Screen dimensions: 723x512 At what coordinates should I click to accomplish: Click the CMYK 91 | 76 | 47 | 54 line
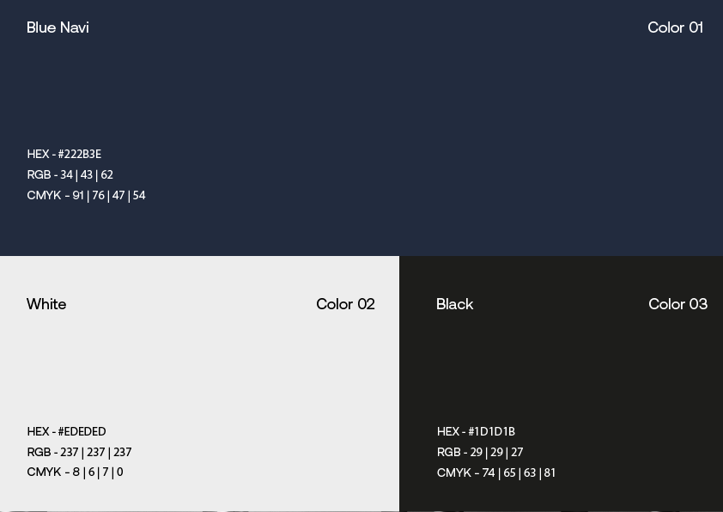coord(86,196)
